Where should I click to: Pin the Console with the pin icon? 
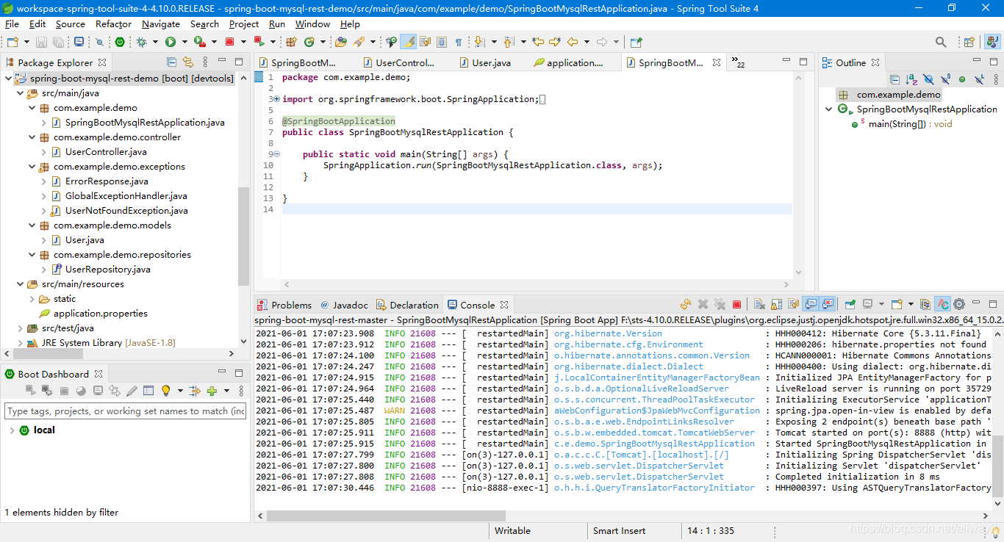coord(851,303)
